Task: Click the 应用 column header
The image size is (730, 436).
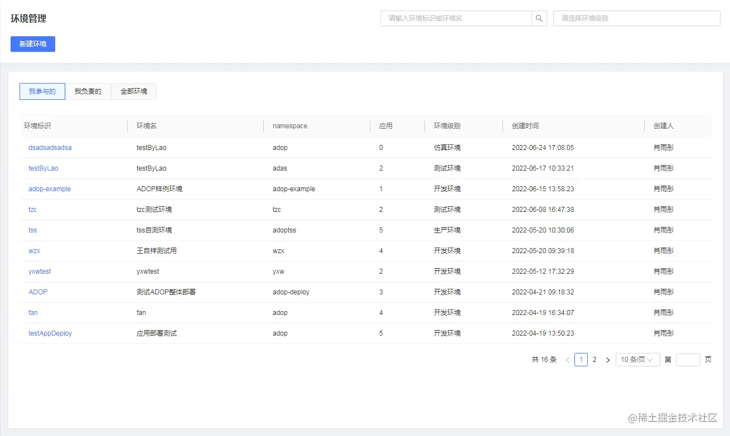Action: point(386,126)
